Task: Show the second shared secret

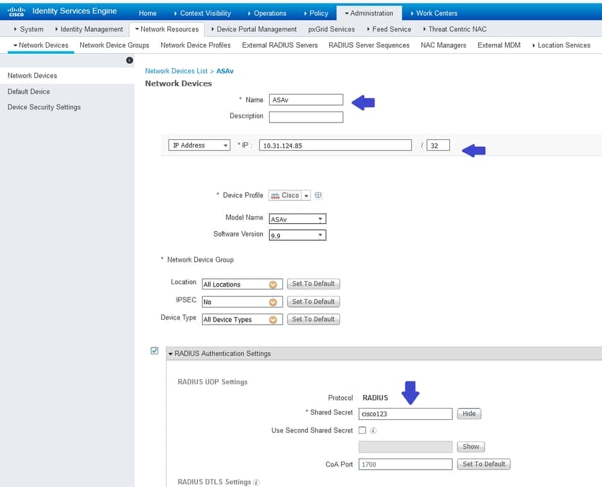Action: click(471, 447)
